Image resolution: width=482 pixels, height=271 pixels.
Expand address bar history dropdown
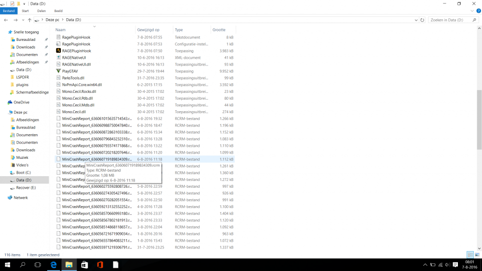coord(416,20)
